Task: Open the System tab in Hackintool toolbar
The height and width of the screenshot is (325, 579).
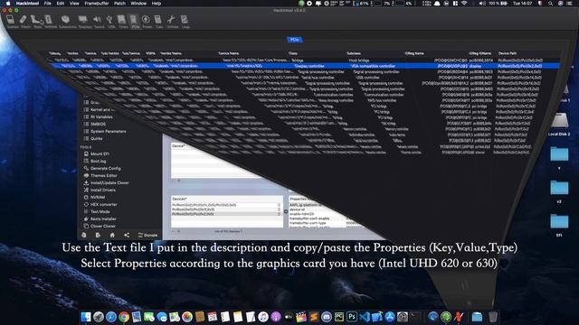Action: pos(12,22)
